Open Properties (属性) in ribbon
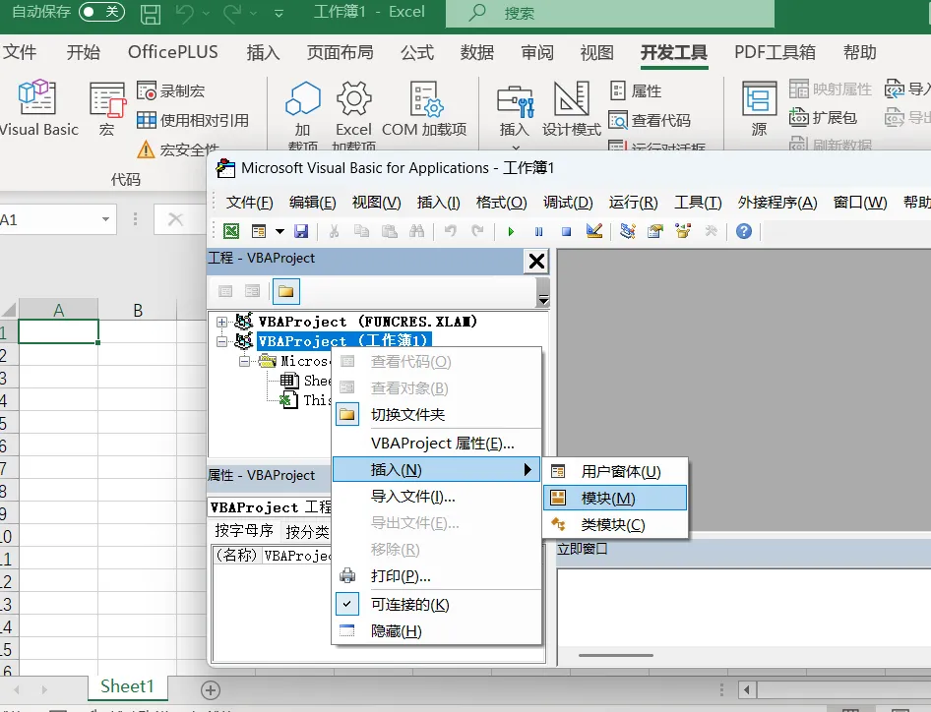The height and width of the screenshot is (712, 931). [x=636, y=90]
